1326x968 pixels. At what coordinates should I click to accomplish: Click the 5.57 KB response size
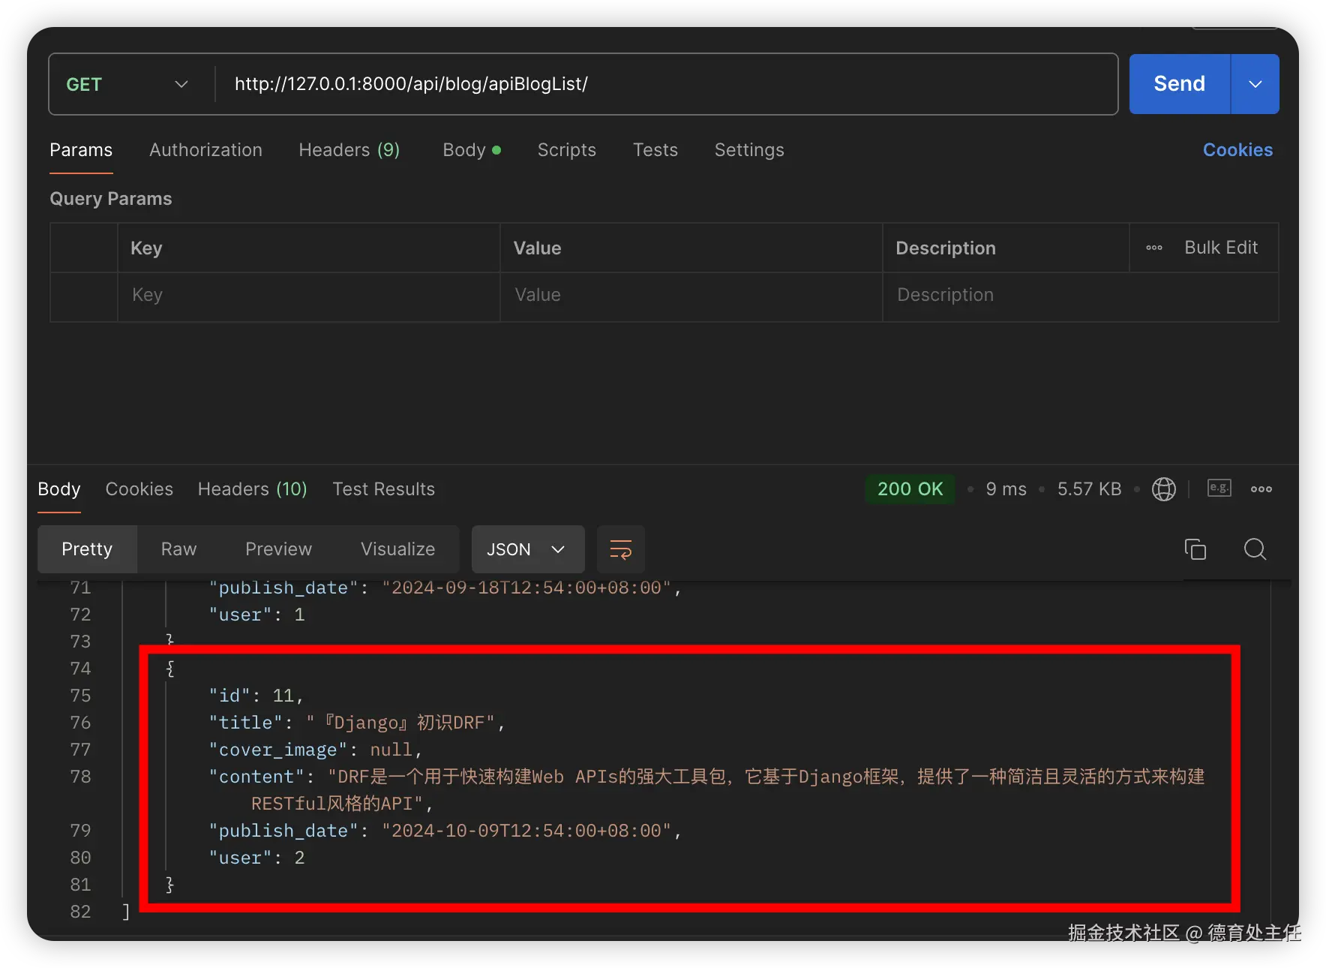click(x=1089, y=489)
